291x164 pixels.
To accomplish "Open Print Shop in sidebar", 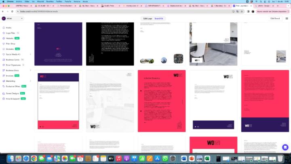I will coord(11,44).
